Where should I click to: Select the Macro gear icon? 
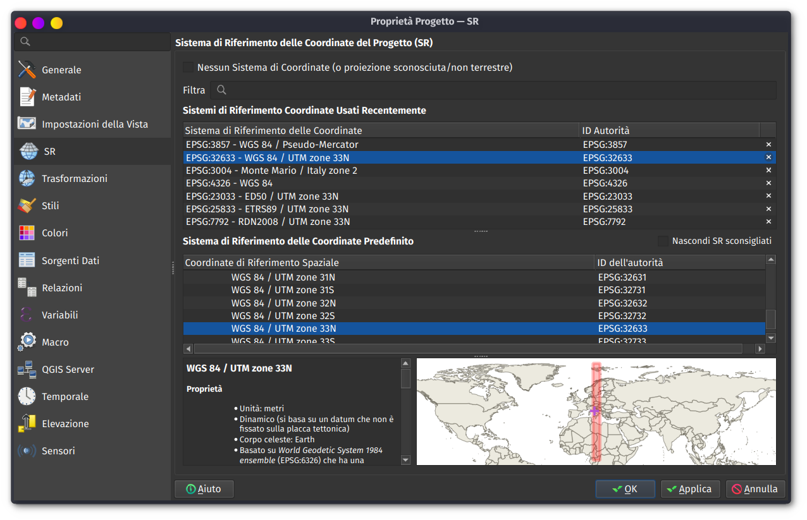pos(27,342)
